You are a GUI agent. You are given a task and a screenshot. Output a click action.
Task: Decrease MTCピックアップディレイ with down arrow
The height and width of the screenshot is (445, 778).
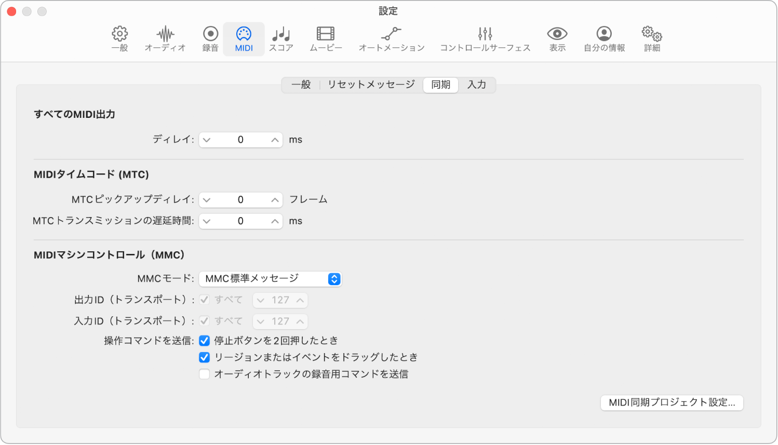click(208, 199)
